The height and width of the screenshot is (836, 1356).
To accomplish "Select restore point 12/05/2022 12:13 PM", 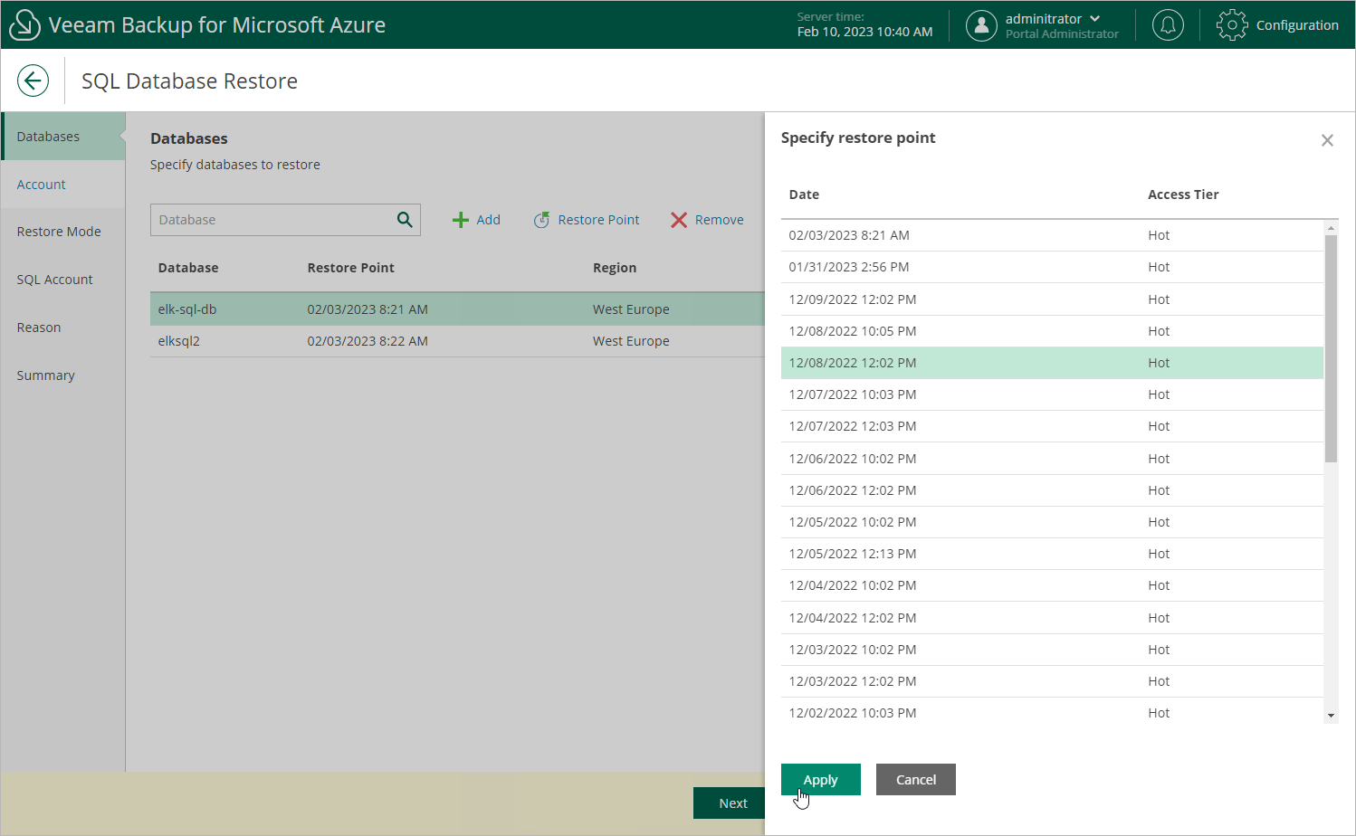I will [x=1052, y=554].
